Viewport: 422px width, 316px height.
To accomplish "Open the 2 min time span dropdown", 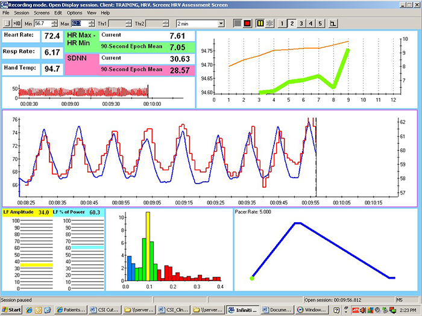I will click(x=221, y=23).
